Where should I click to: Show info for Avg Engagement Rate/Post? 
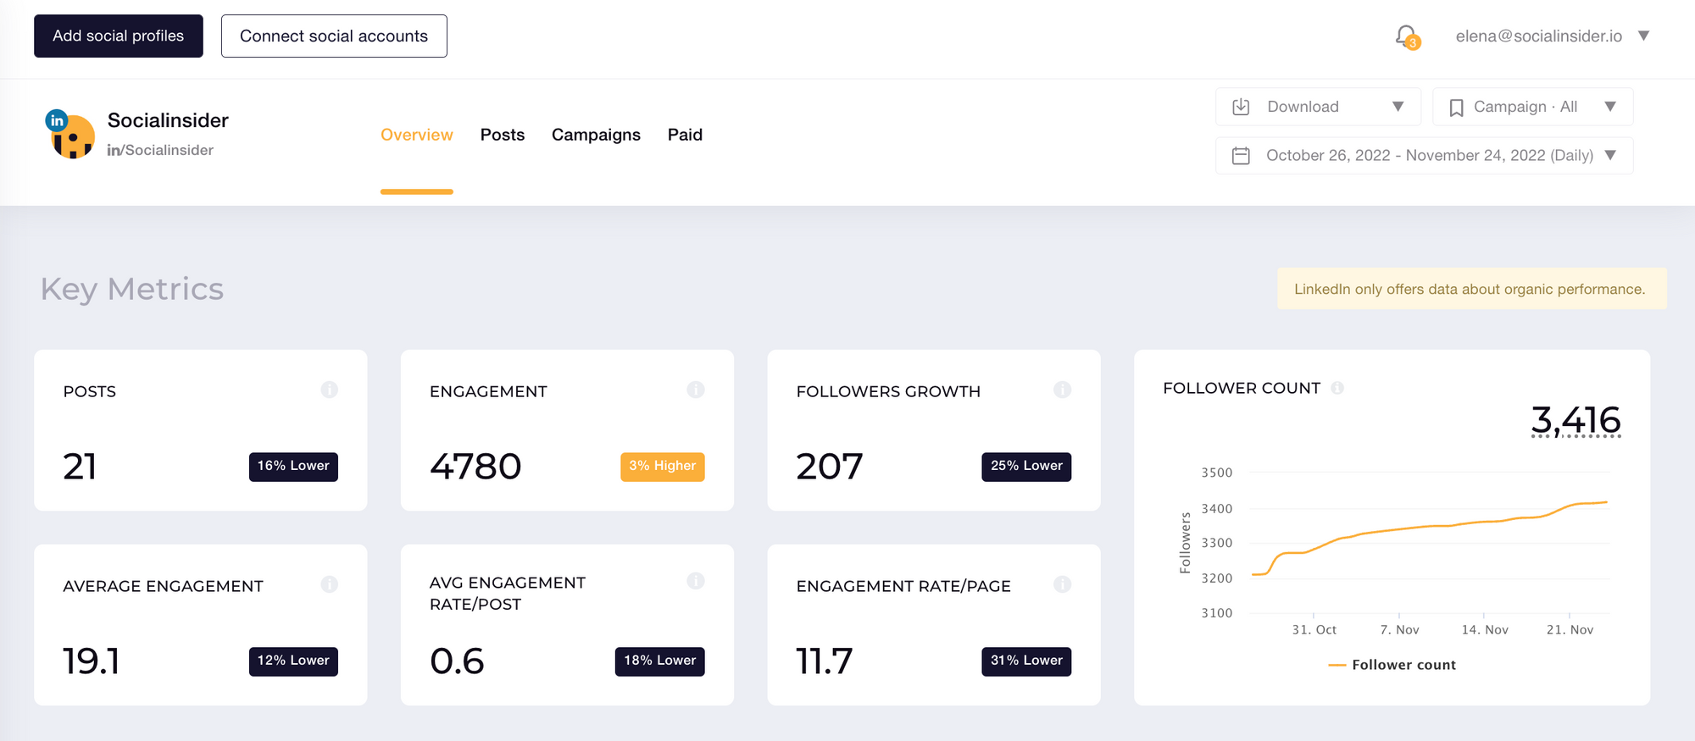(x=696, y=581)
